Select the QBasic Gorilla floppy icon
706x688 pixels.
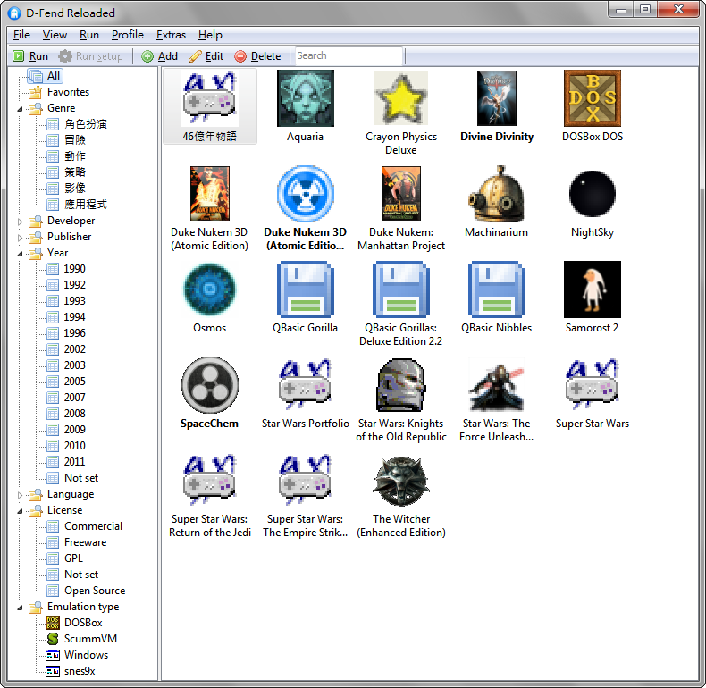(306, 289)
